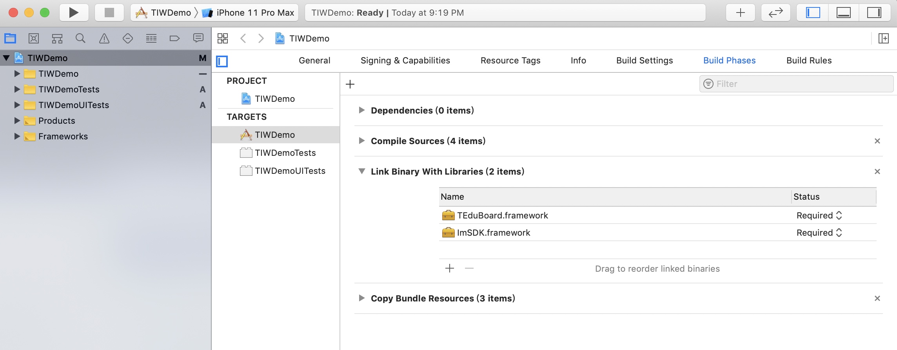Screen dimensions: 897x350
Task: Hide the project and targets list
Action: tap(222, 61)
